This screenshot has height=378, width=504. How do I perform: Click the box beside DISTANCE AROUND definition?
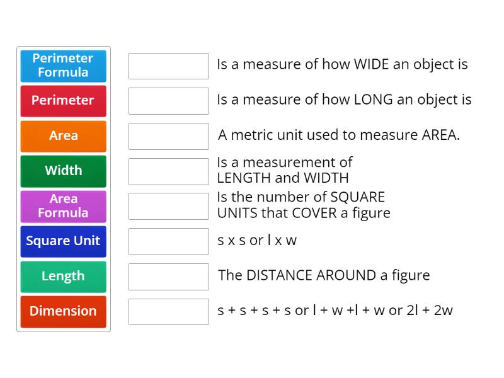pyautogui.click(x=168, y=277)
